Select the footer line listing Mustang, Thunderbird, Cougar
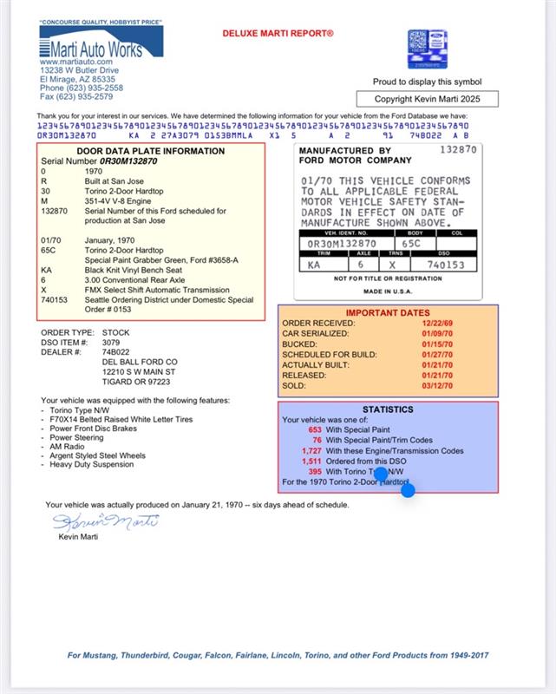The height and width of the screenshot is (694, 556). click(x=278, y=656)
